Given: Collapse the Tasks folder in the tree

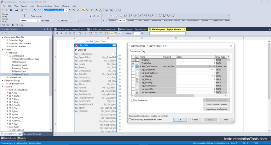Looking at the screenshot, I should click(2, 50).
